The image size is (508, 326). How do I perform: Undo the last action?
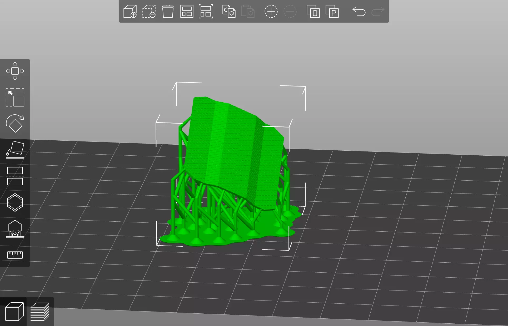click(x=359, y=12)
